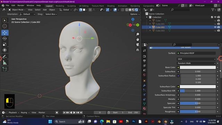Open the Add menu in viewport header

[45, 10]
